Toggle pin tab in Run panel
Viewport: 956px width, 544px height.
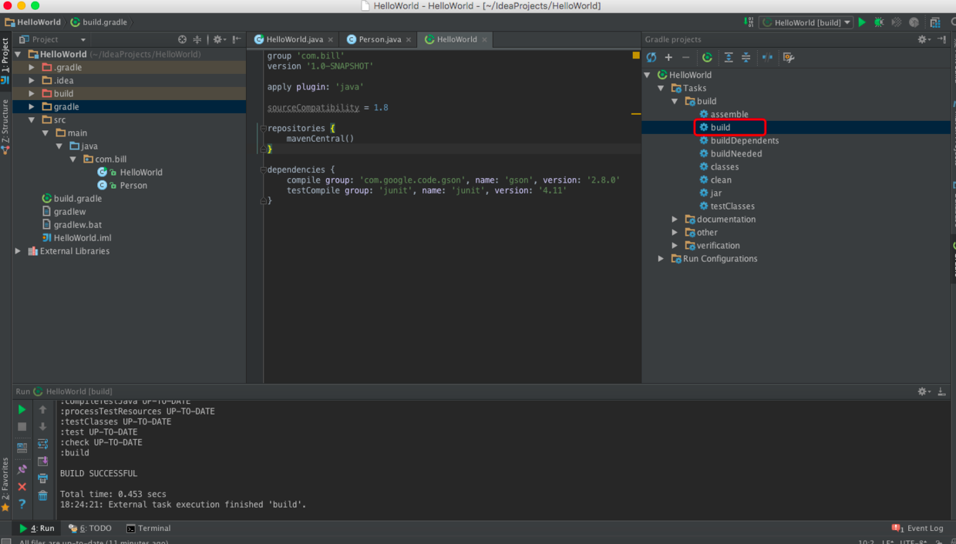[22, 469]
